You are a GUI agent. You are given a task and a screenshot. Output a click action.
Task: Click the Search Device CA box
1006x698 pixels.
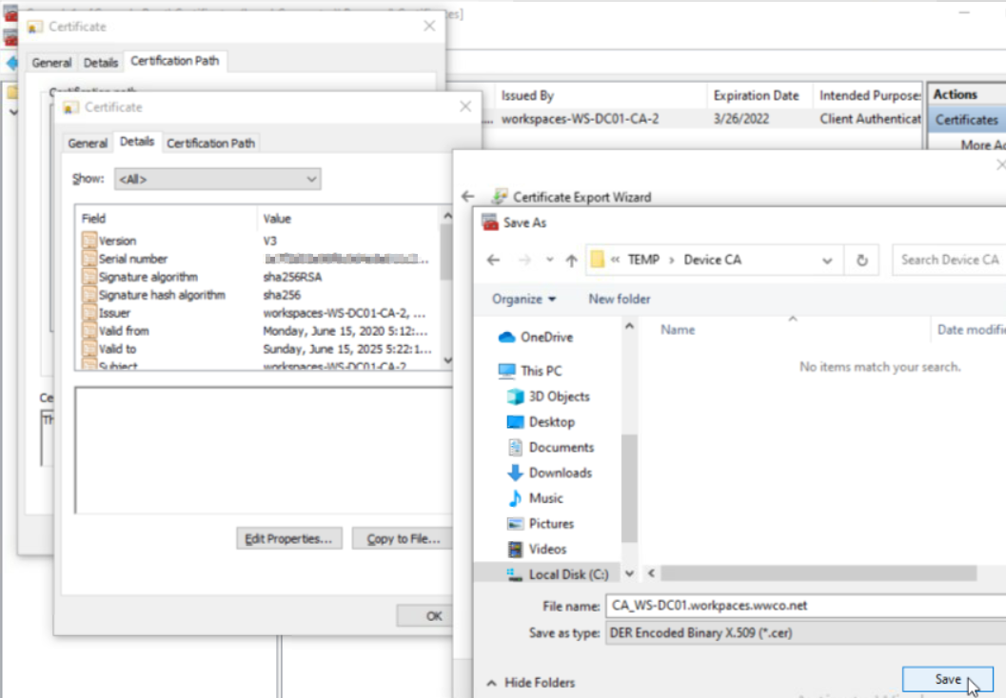pyautogui.click(x=950, y=260)
